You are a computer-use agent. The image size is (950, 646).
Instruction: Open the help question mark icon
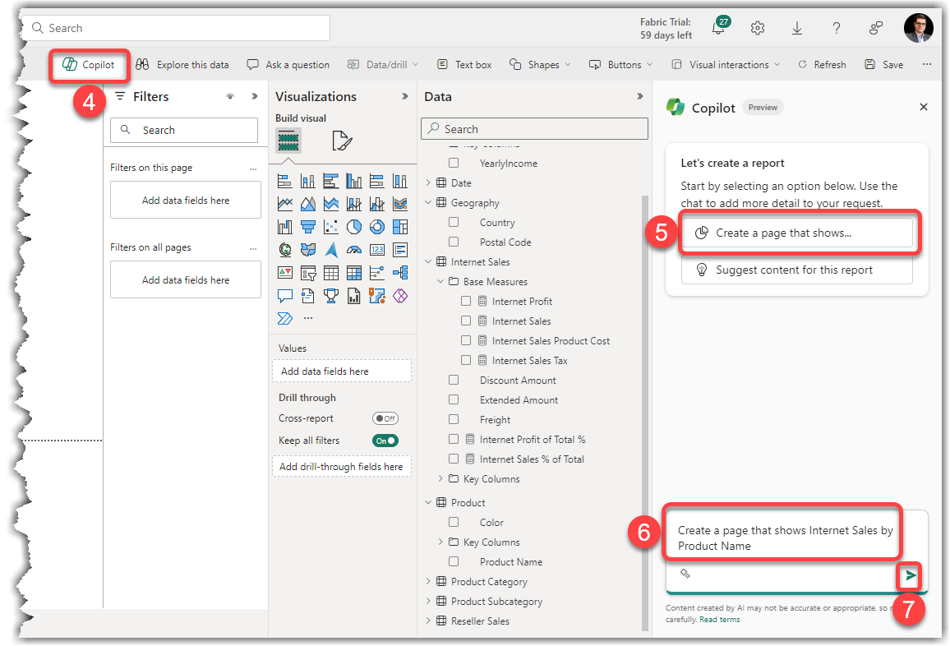(837, 28)
